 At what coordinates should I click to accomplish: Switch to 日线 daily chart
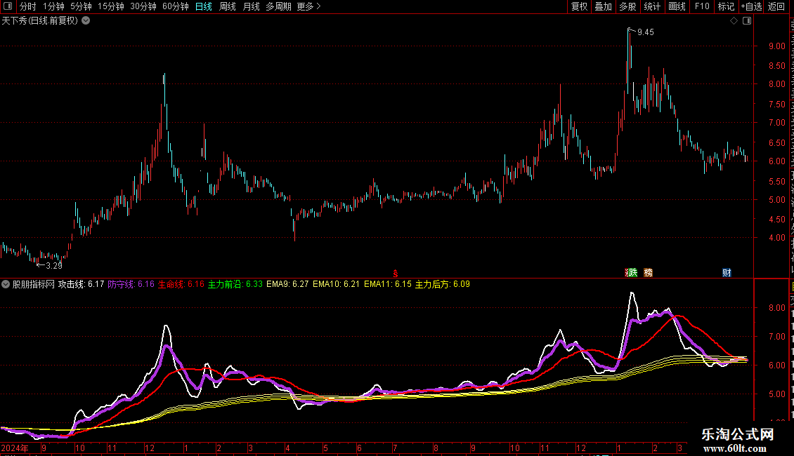pos(204,6)
